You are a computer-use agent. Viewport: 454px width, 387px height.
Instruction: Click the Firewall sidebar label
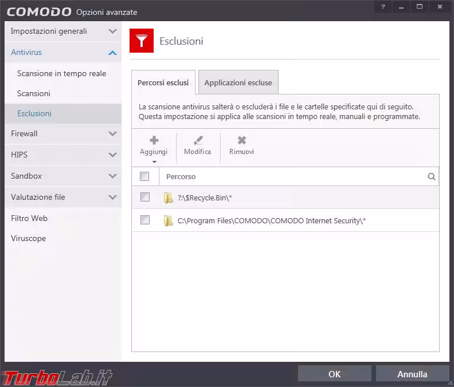click(x=24, y=133)
